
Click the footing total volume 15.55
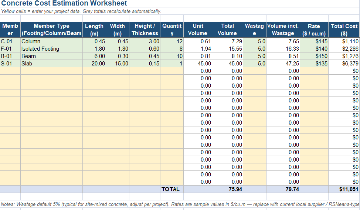[228, 49]
